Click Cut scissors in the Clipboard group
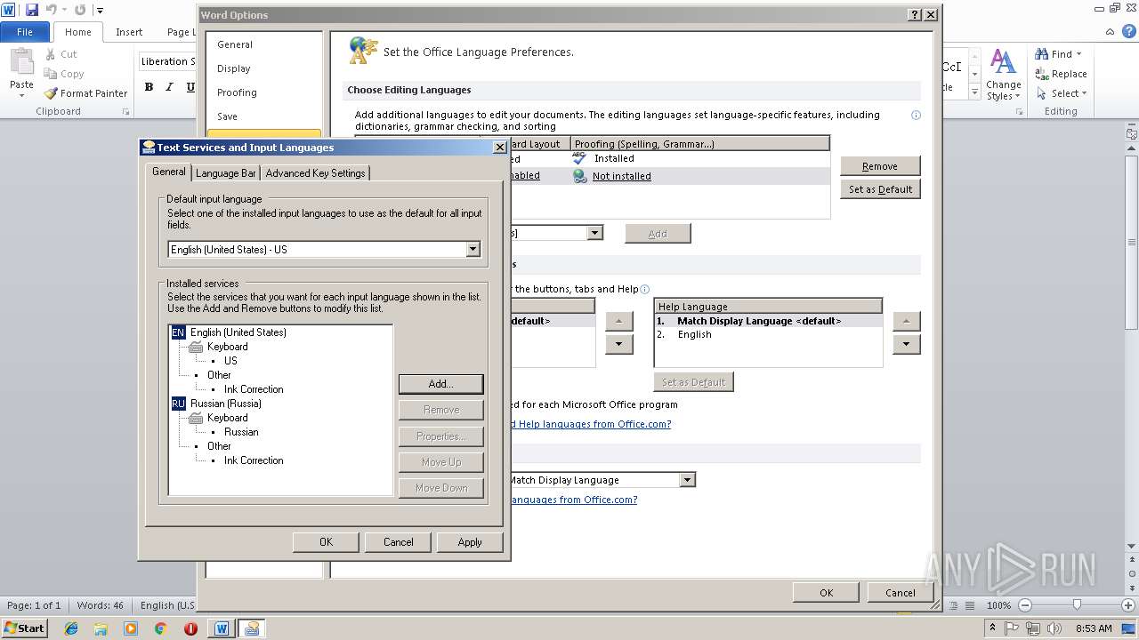Screen dimensions: 1139x640 coord(61,54)
